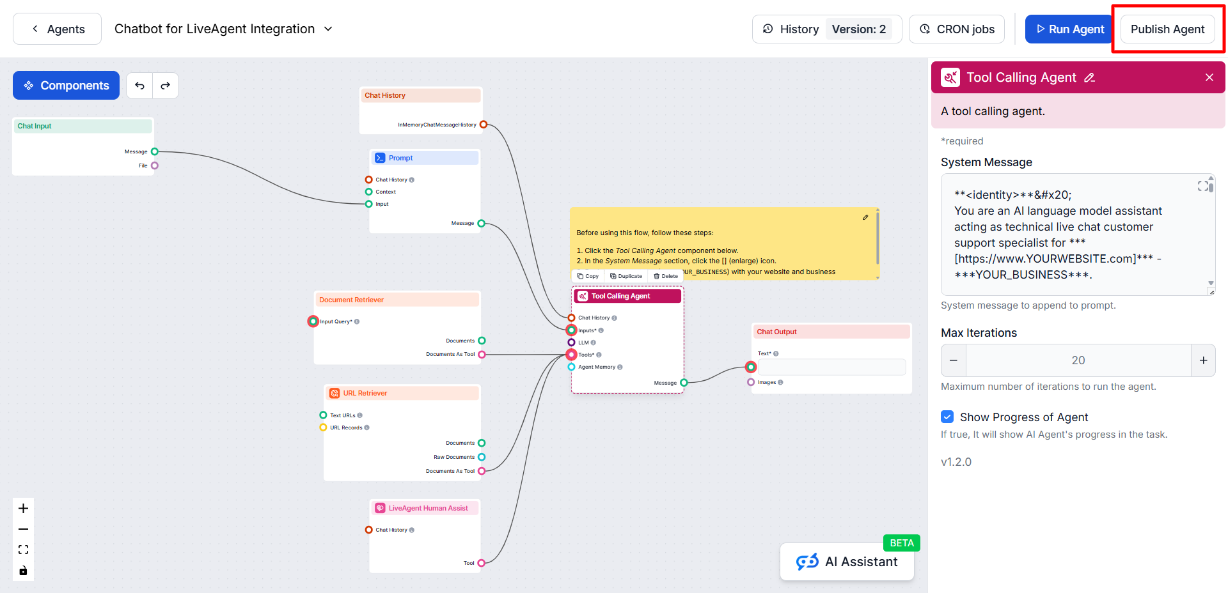Uncheck Show Progress of Agent
The width and height of the screenshot is (1228, 593).
click(x=947, y=417)
